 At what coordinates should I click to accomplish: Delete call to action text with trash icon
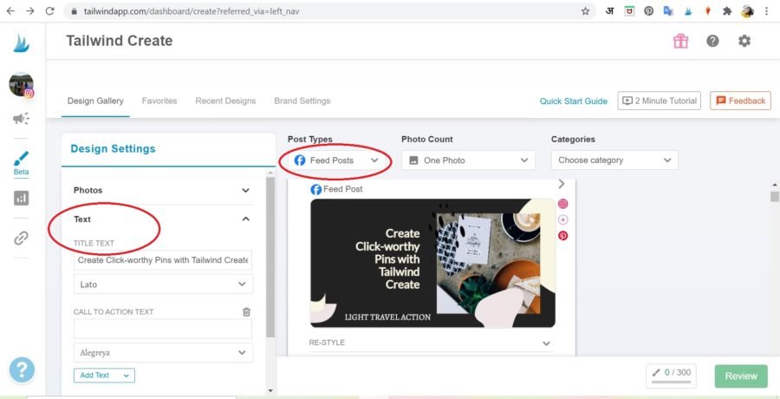pyautogui.click(x=246, y=312)
